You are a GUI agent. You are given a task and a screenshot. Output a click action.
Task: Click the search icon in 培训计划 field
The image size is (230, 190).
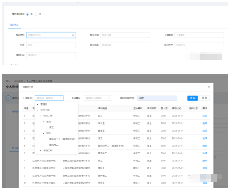pyautogui.click(x=73, y=35)
